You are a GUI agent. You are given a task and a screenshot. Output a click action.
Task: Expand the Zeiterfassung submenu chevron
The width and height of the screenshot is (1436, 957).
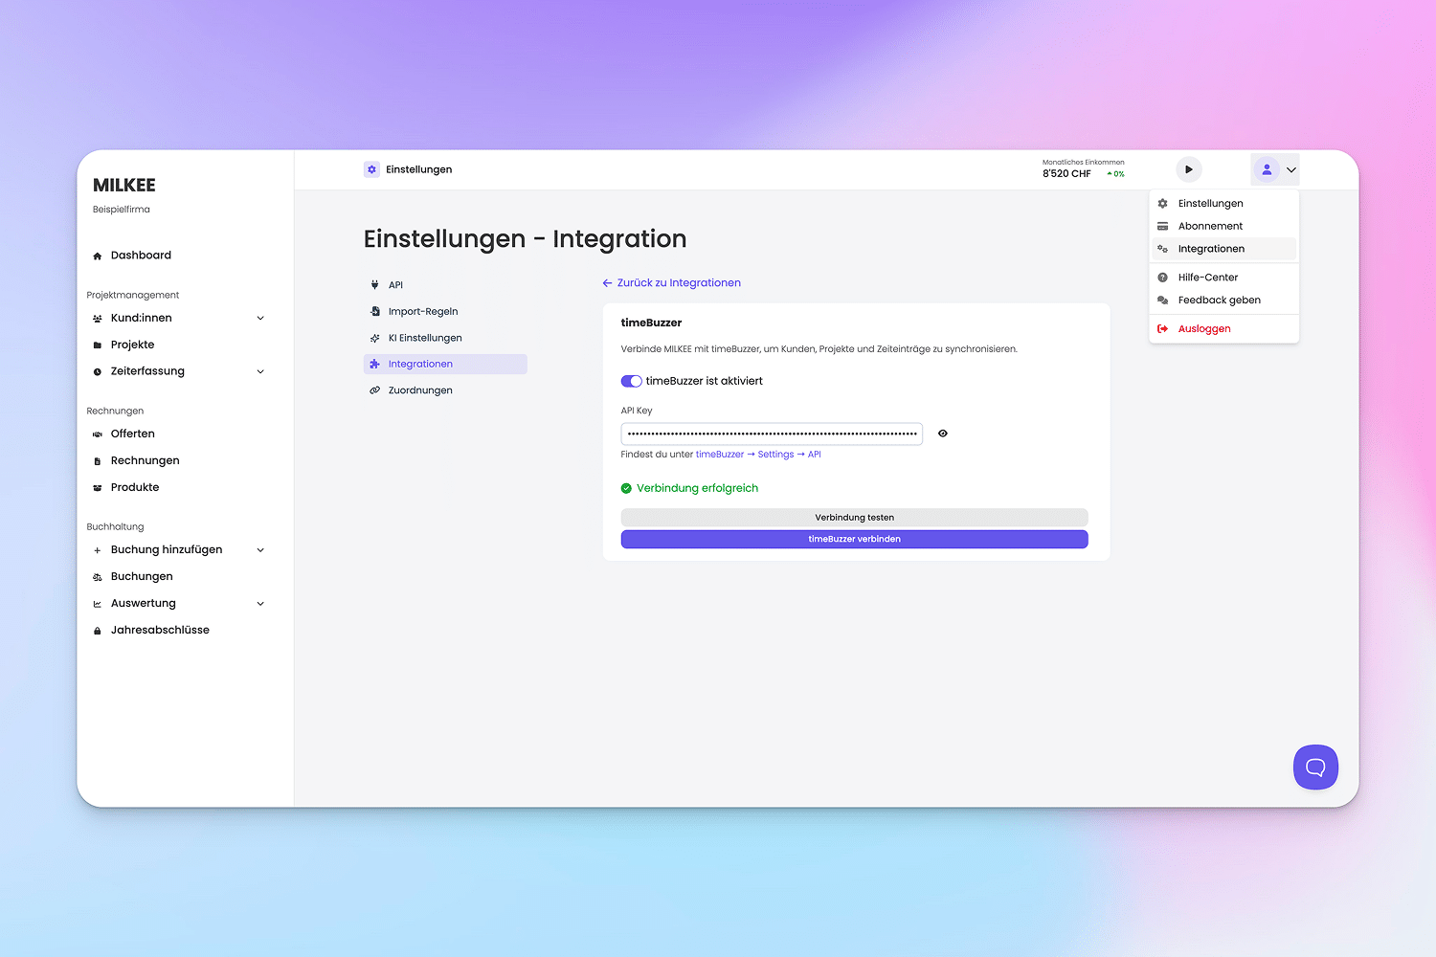(260, 371)
